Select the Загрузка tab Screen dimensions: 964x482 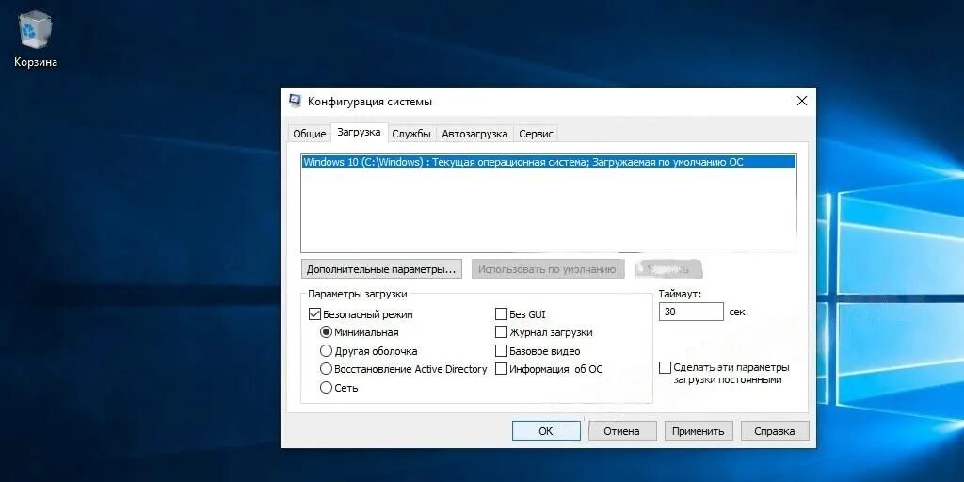pos(359,132)
